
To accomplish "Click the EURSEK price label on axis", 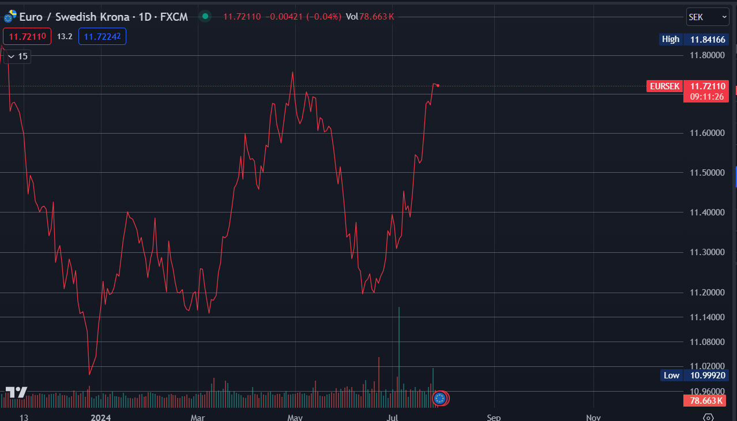I will tap(665, 86).
